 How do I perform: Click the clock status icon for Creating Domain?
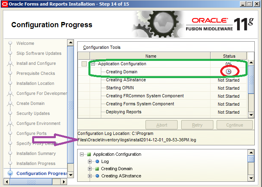[228, 72]
